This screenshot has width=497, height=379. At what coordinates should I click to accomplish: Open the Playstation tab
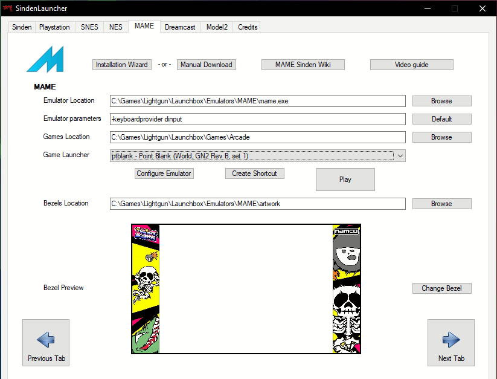54,27
